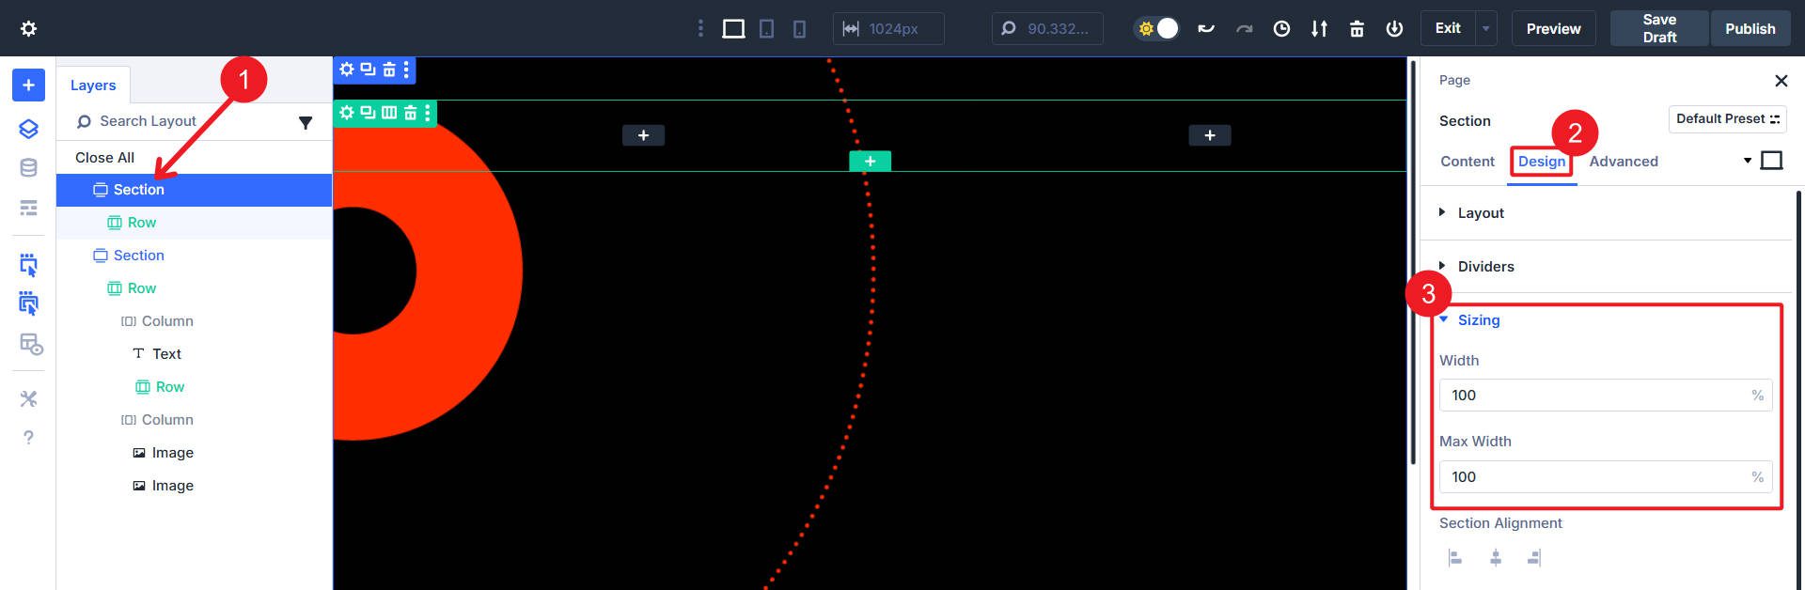Image resolution: width=1805 pixels, height=590 pixels.
Task: Click the help question mark icon
Action: pyautogui.click(x=28, y=438)
